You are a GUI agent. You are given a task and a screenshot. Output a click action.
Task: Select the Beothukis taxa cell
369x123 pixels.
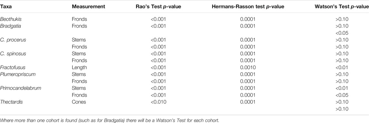click(9, 19)
